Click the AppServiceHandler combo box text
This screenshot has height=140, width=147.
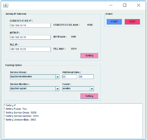(21, 76)
